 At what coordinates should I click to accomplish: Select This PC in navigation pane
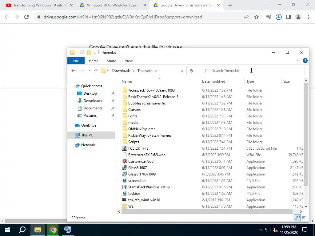point(91,135)
